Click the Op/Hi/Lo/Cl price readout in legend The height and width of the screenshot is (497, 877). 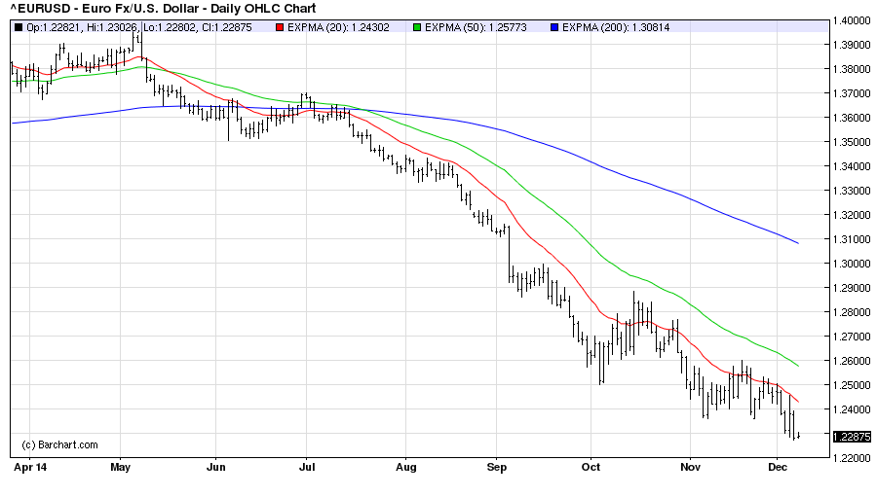(x=140, y=26)
